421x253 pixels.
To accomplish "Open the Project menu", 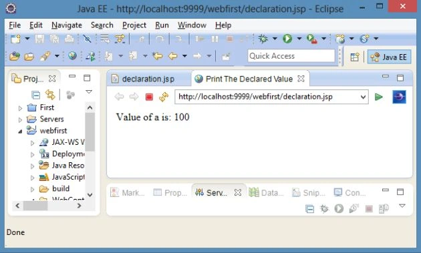I will click(x=134, y=25).
